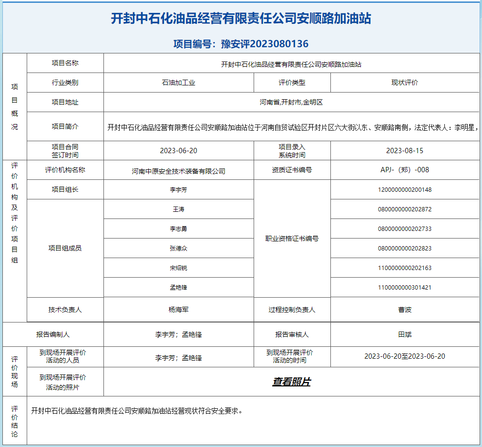Click the 项目组长 label
This screenshot has width=482, height=447.
(x=65, y=189)
